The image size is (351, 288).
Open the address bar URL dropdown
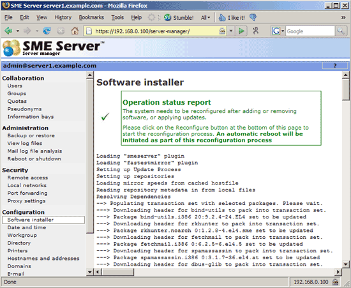(231, 31)
